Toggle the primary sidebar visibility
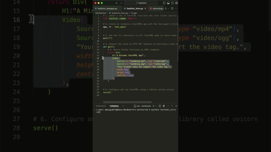The height and width of the screenshot is (152, 271). click(x=164, y=3)
